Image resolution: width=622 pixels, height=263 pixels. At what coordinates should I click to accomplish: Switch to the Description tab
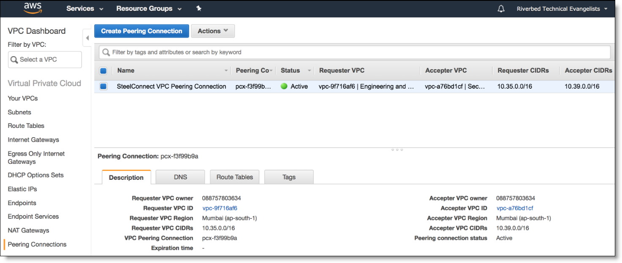[126, 177]
